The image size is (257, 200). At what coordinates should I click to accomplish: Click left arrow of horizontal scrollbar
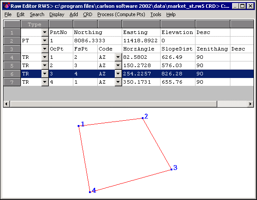(x=7, y=104)
